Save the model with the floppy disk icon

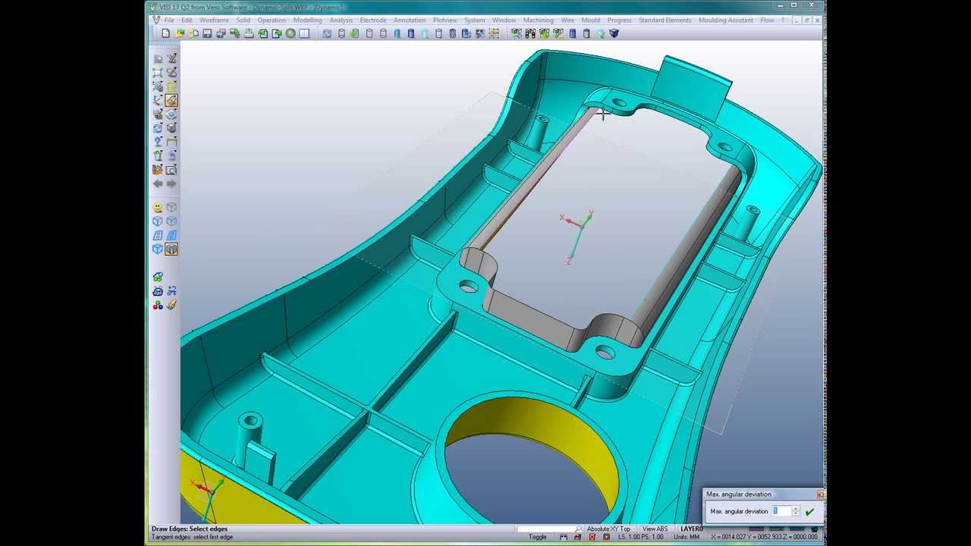click(x=207, y=33)
